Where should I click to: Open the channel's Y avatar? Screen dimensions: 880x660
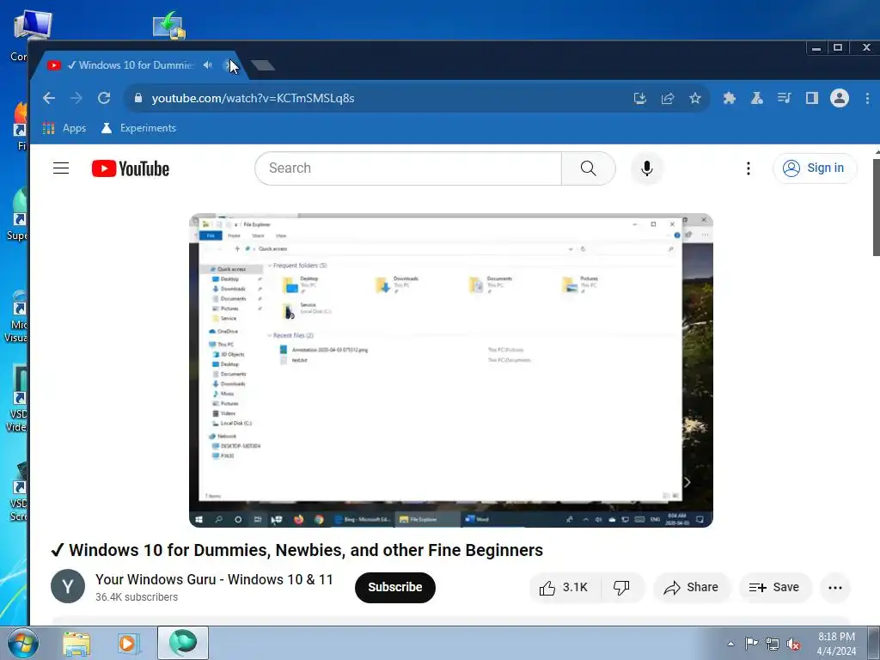68,586
